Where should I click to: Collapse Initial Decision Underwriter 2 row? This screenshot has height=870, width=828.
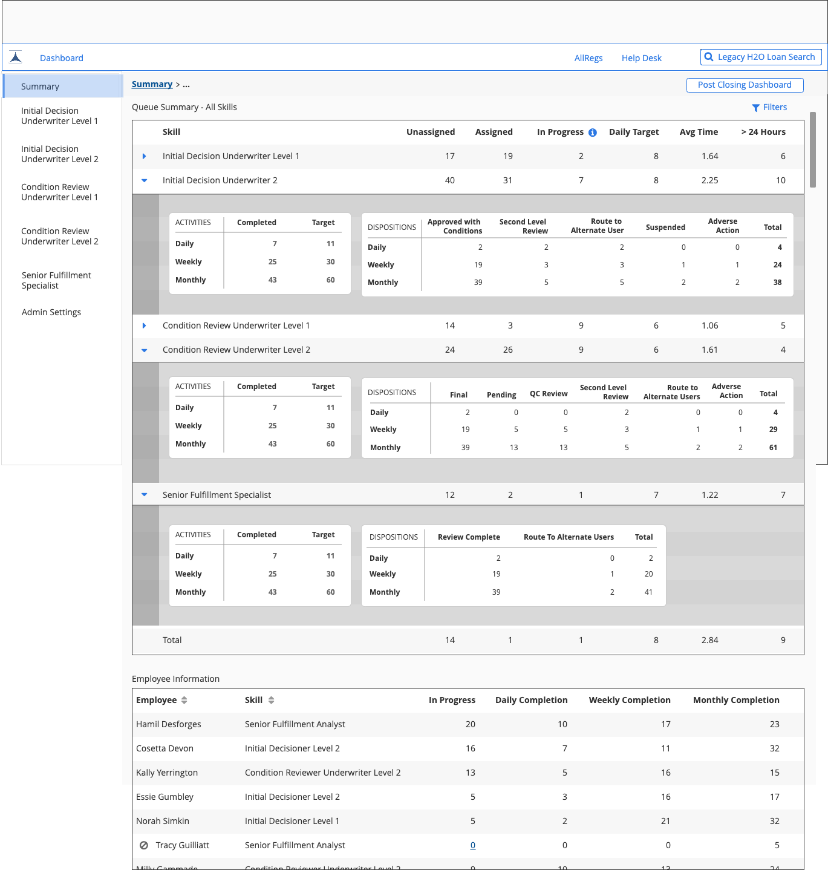(x=144, y=180)
